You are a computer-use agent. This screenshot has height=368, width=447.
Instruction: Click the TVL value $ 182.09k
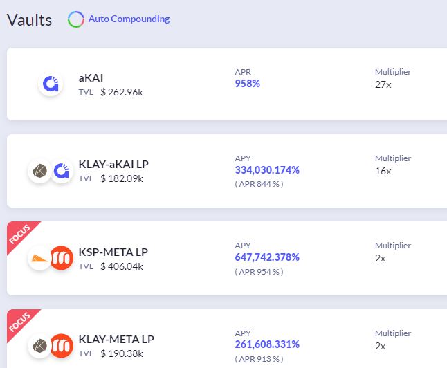[122, 178]
